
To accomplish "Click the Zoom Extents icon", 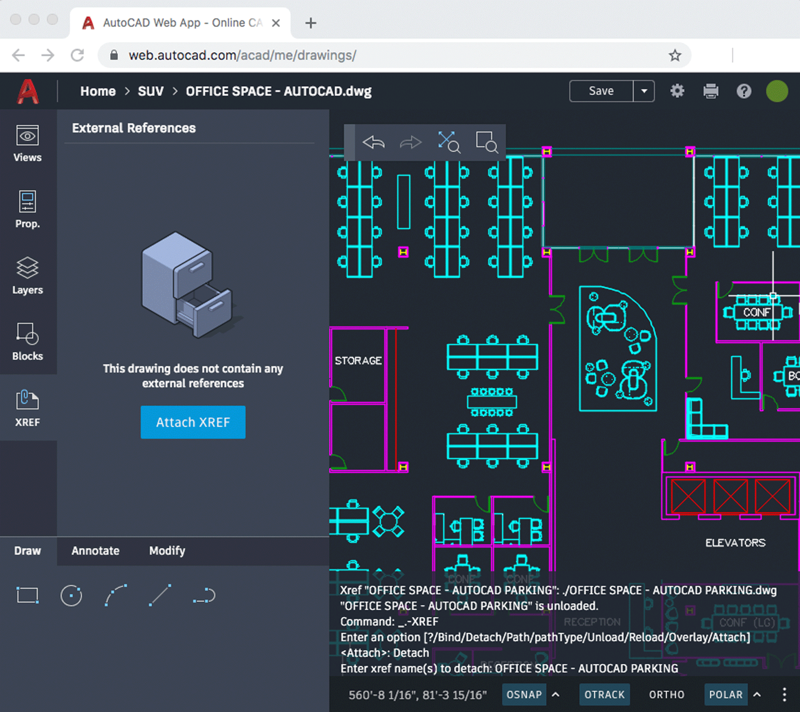I will coord(449,142).
